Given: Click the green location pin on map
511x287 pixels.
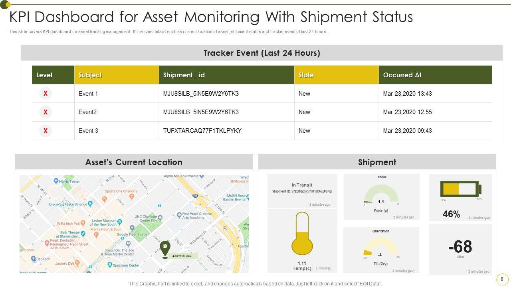Looking at the screenshot, I should pos(165,249).
